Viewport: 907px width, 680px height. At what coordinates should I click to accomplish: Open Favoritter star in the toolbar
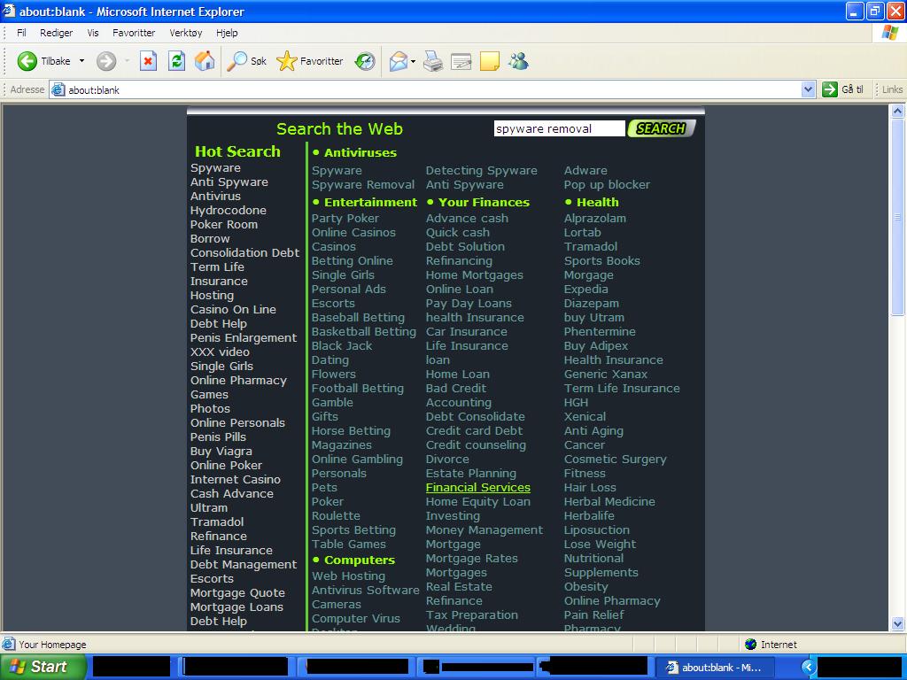pyautogui.click(x=309, y=61)
